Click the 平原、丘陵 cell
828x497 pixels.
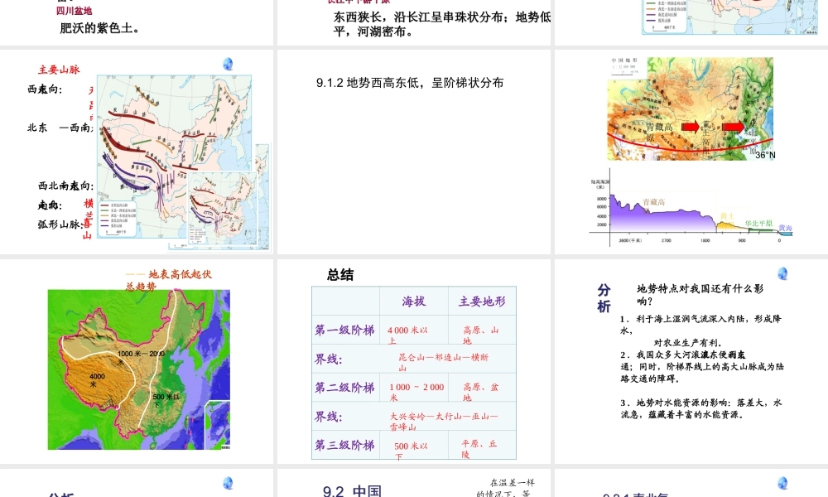point(479,449)
